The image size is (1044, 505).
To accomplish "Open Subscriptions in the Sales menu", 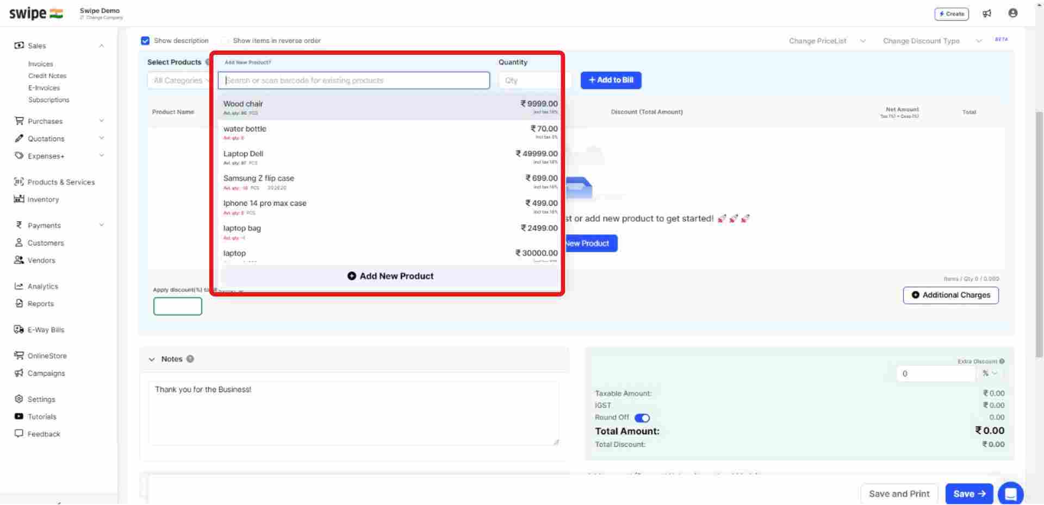I will [49, 100].
